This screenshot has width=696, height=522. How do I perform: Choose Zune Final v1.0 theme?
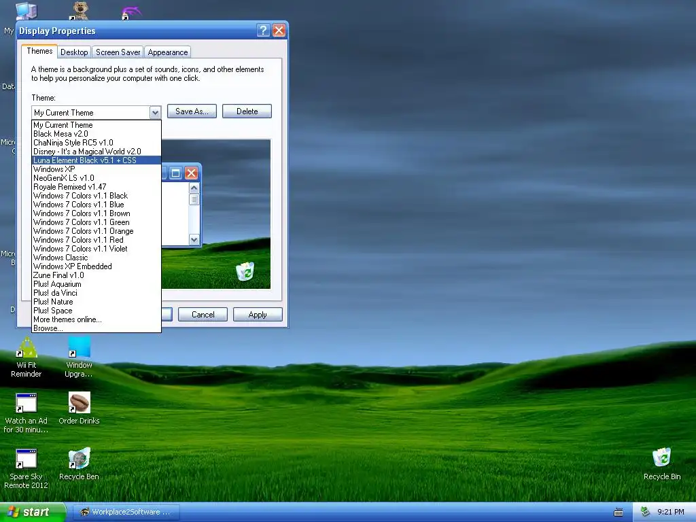click(97, 275)
